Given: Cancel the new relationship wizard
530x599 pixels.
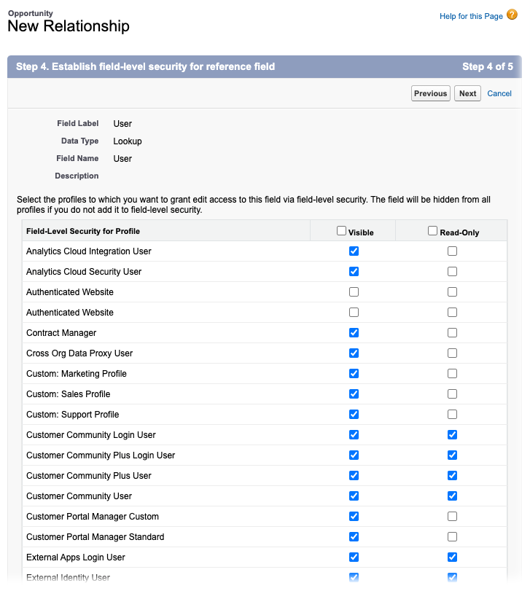Looking at the screenshot, I should click(499, 93).
